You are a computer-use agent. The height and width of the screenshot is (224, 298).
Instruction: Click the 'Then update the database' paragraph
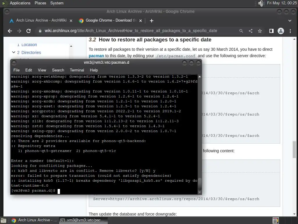click(x=133, y=214)
